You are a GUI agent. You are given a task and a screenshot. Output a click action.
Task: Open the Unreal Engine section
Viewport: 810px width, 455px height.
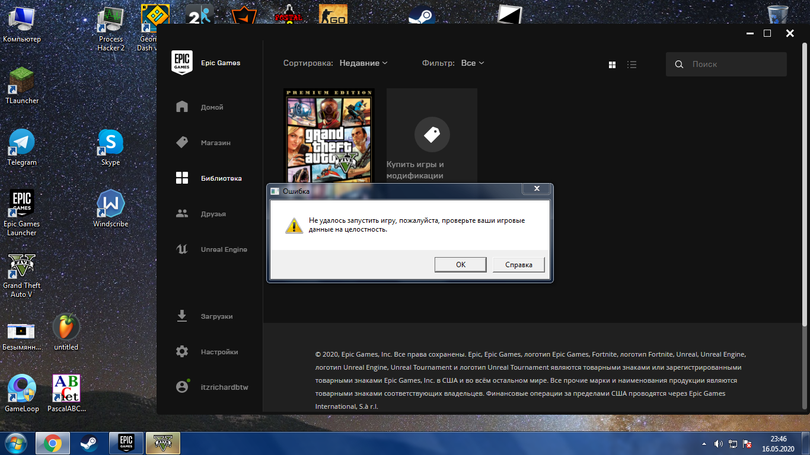click(211, 249)
